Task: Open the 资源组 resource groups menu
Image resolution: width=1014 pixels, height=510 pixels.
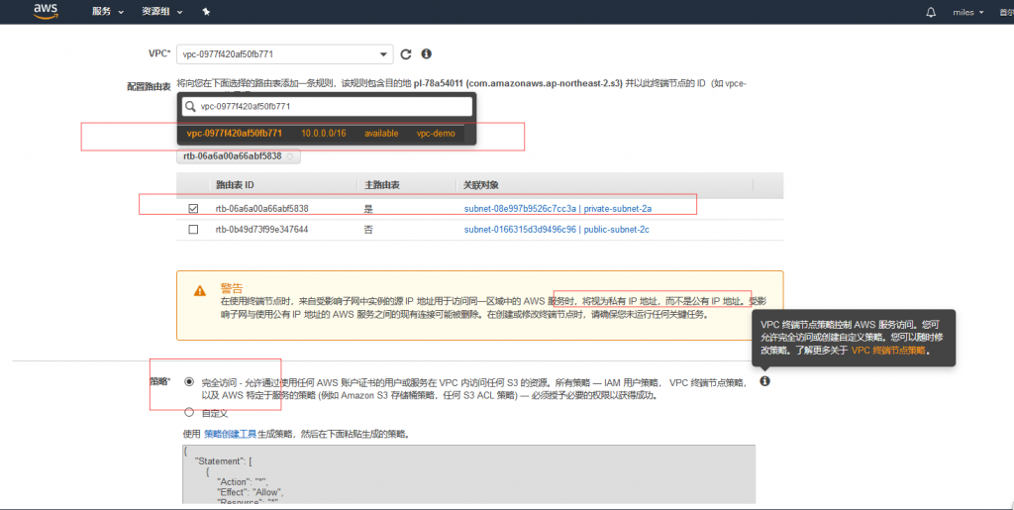Action: (x=159, y=12)
